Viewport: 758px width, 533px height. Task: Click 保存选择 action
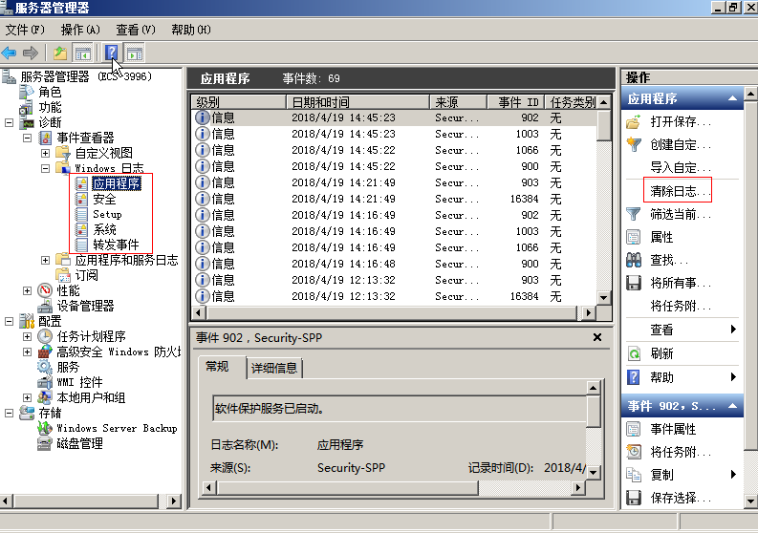tap(681, 498)
